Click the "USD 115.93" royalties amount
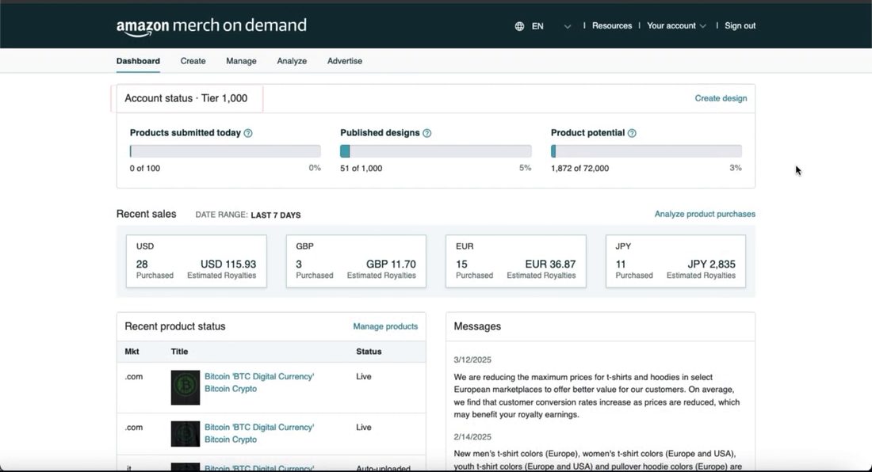The width and height of the screenshot is (872, 472). click(x=228, y=265)
